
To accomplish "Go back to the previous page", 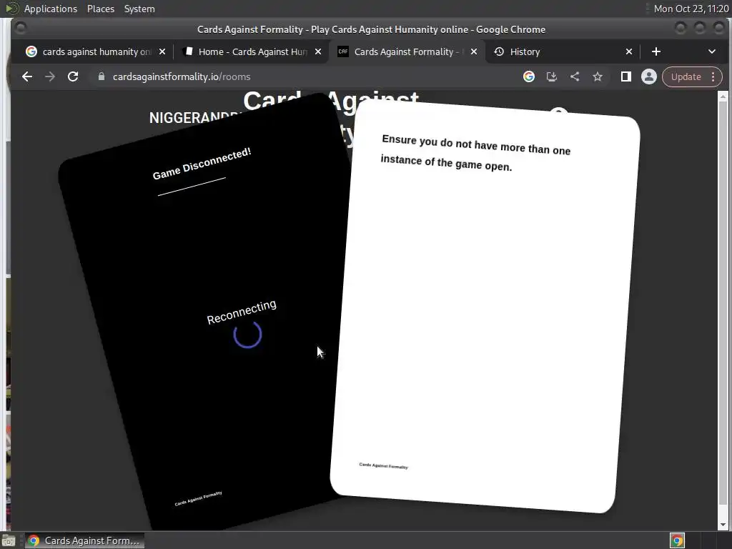I will (27, 76).
